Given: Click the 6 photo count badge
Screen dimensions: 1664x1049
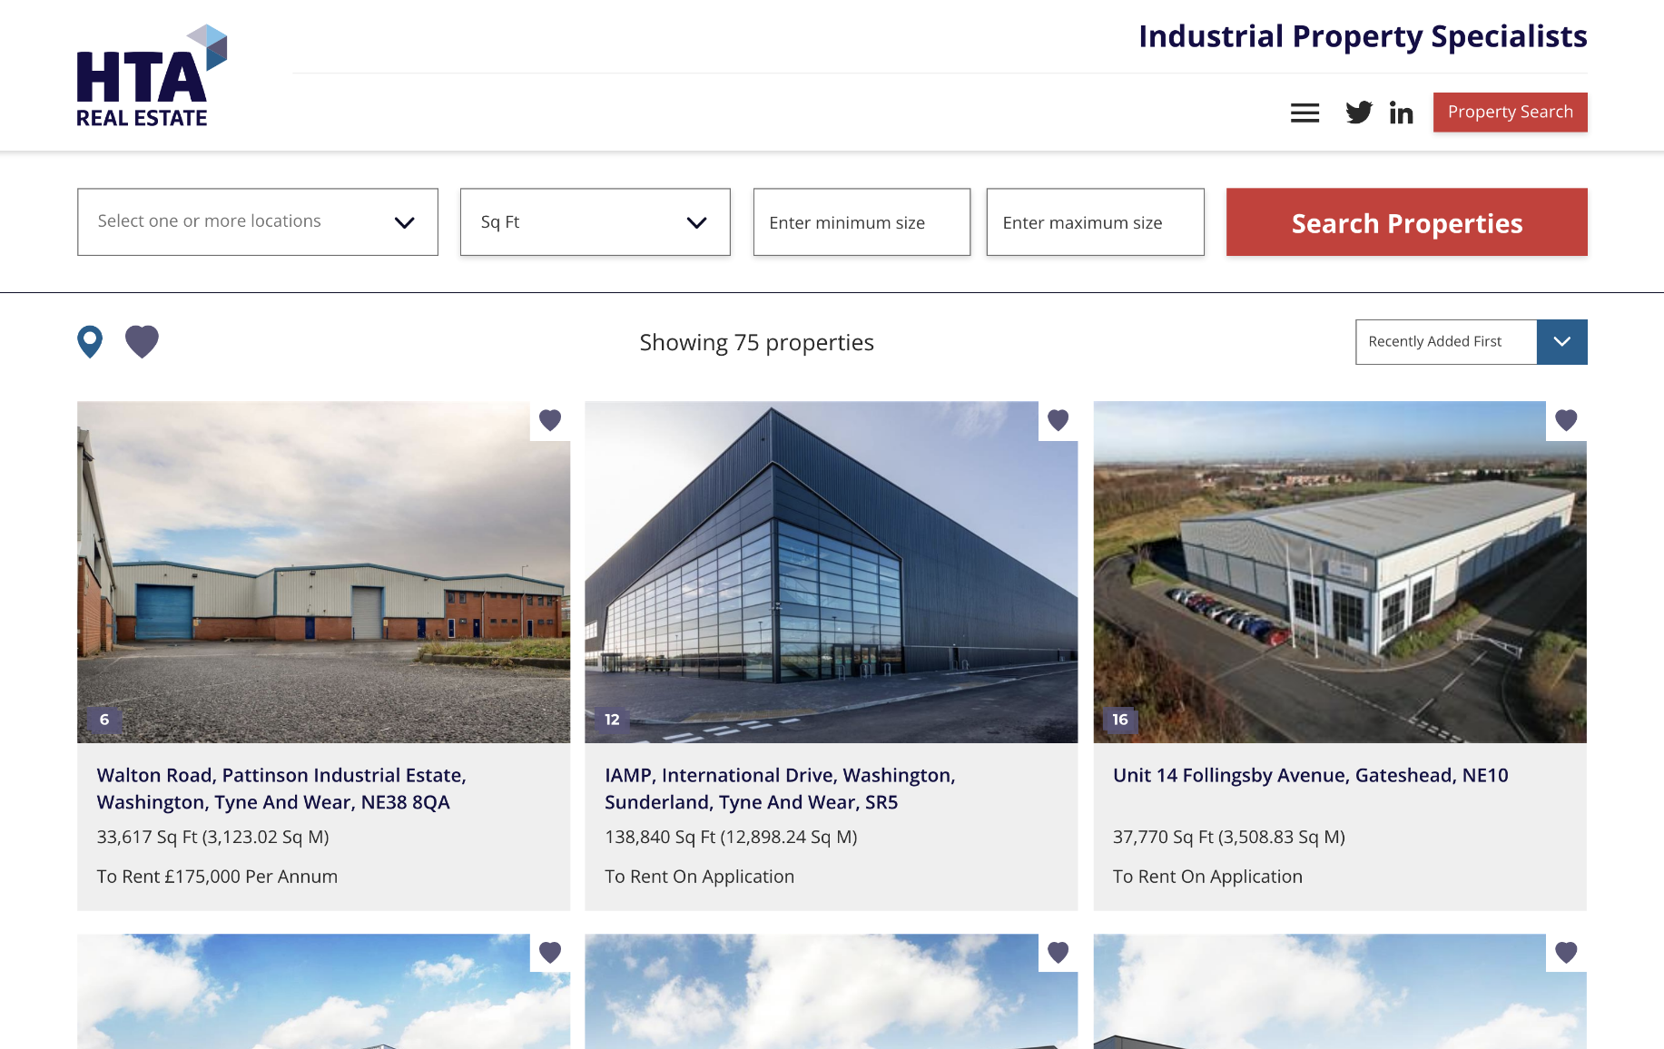Looking at the screenshot, I should point(104,720).
